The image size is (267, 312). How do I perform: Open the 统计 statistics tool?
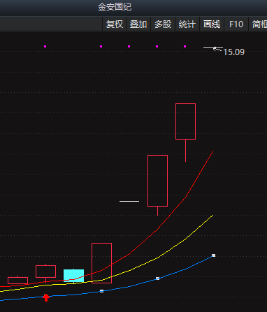click(187, 24)
